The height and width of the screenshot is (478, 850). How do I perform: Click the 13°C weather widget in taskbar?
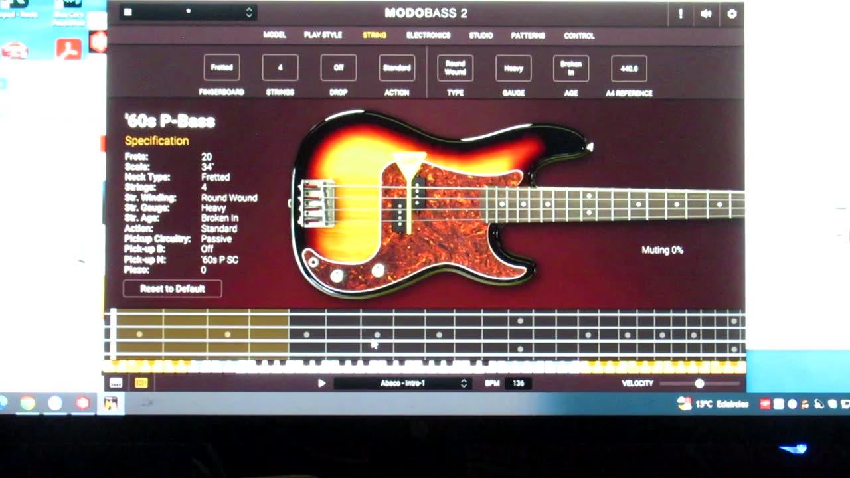713,403
